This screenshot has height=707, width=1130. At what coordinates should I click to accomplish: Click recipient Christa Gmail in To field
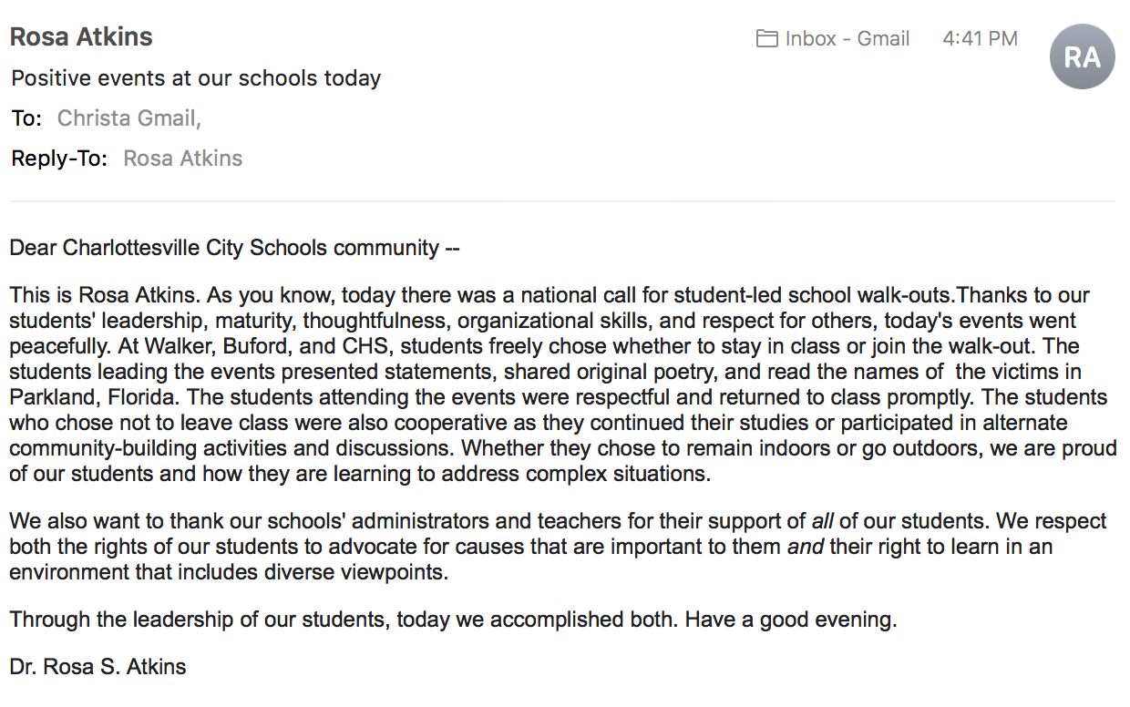pyautogui.click(x=128, y=118)
